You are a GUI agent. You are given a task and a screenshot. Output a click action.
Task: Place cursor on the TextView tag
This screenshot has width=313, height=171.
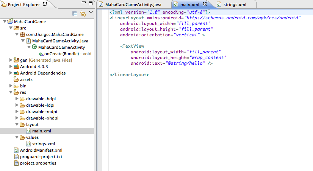click(x=132, y=46)
